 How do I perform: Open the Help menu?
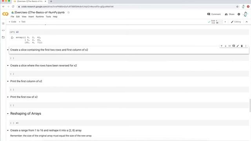coord(55,16)
